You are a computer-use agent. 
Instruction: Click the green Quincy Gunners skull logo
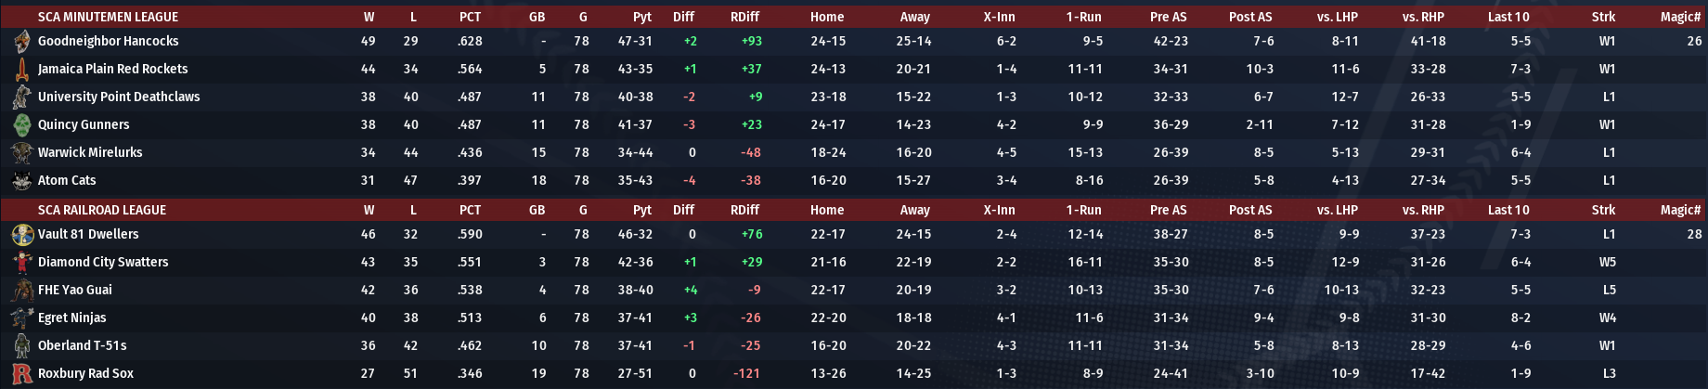(x=22, y=124)
